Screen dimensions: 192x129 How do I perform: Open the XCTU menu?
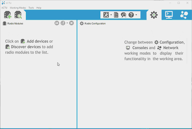4,8
